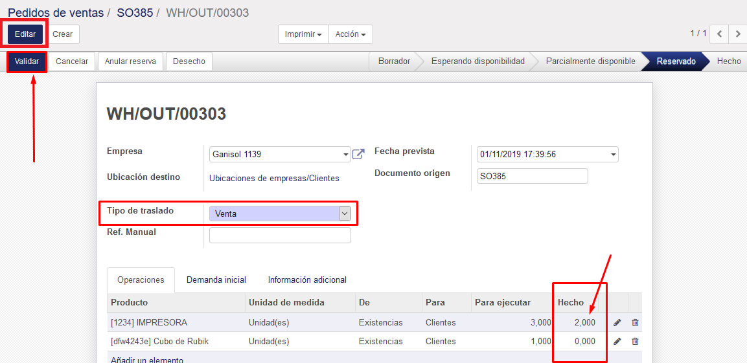Click the Editar button
747x363 pixels.
pos(25,34)
